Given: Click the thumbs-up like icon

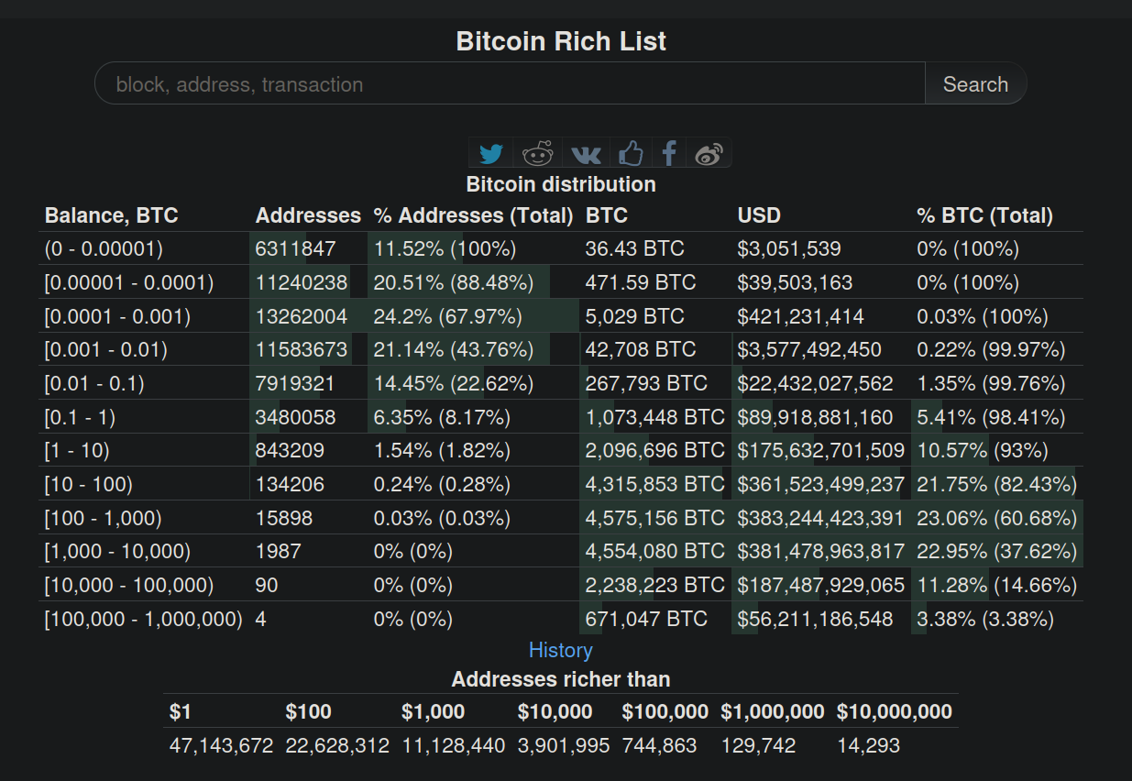Looking at the screenshot, I should pyautogui.click(x=631, y=153).
